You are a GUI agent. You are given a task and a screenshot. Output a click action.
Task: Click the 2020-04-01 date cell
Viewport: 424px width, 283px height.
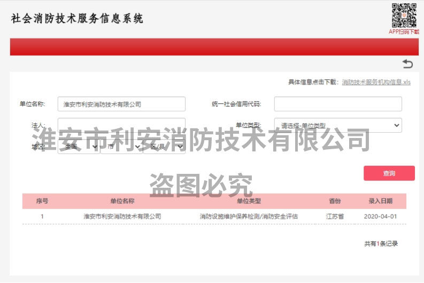tap(380, 217)
